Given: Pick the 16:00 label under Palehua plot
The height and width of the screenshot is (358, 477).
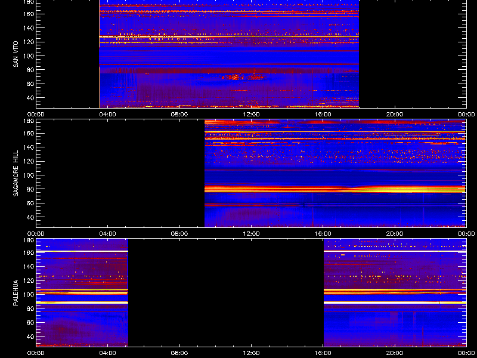Looking at the screenshot, I should (x=323, y=353).
